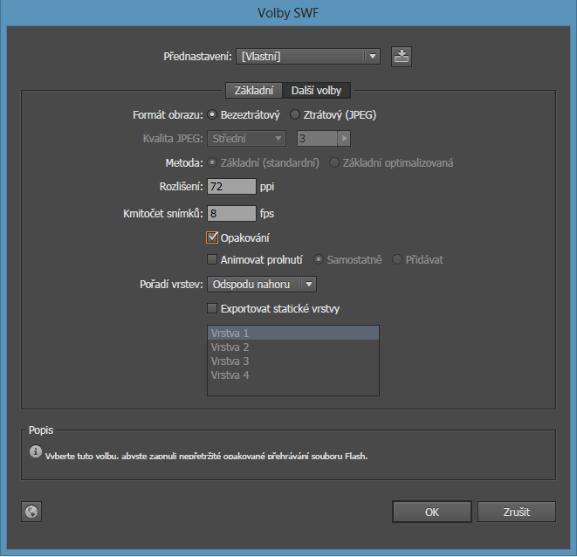Select Ztrátový (JPEG) radio button
This screenshot has width=577, height=557.
pyautogui.click(x=295, y=114)
